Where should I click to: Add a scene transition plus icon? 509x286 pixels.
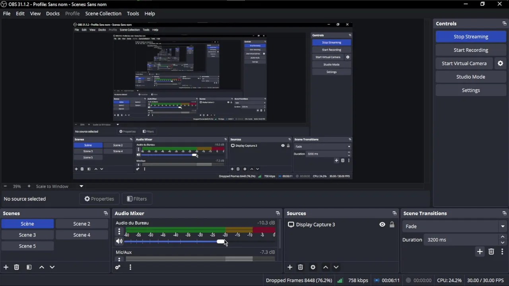480,252
